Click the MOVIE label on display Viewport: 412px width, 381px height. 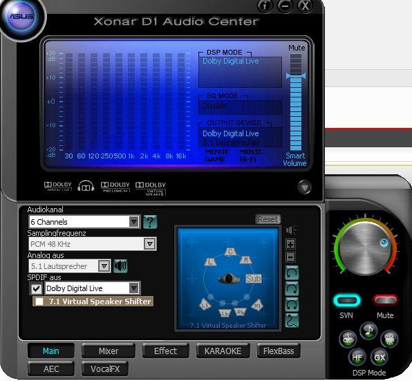point(217,151)
